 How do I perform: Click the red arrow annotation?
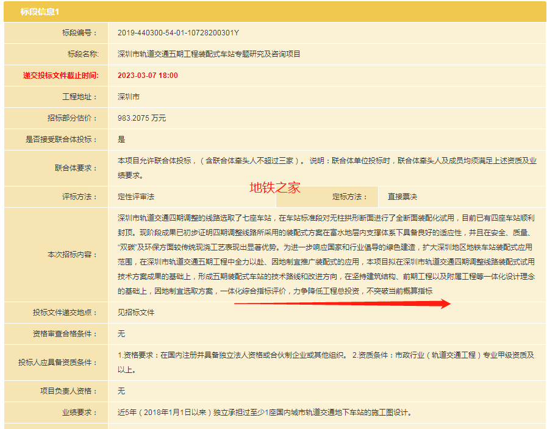tap(341, 303)
